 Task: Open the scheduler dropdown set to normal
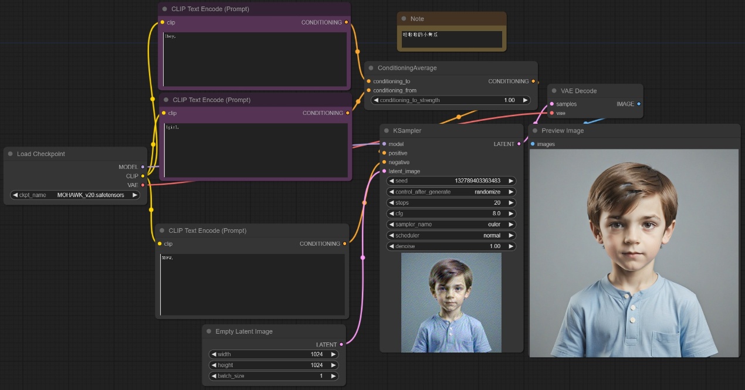[x=451, y=236]
